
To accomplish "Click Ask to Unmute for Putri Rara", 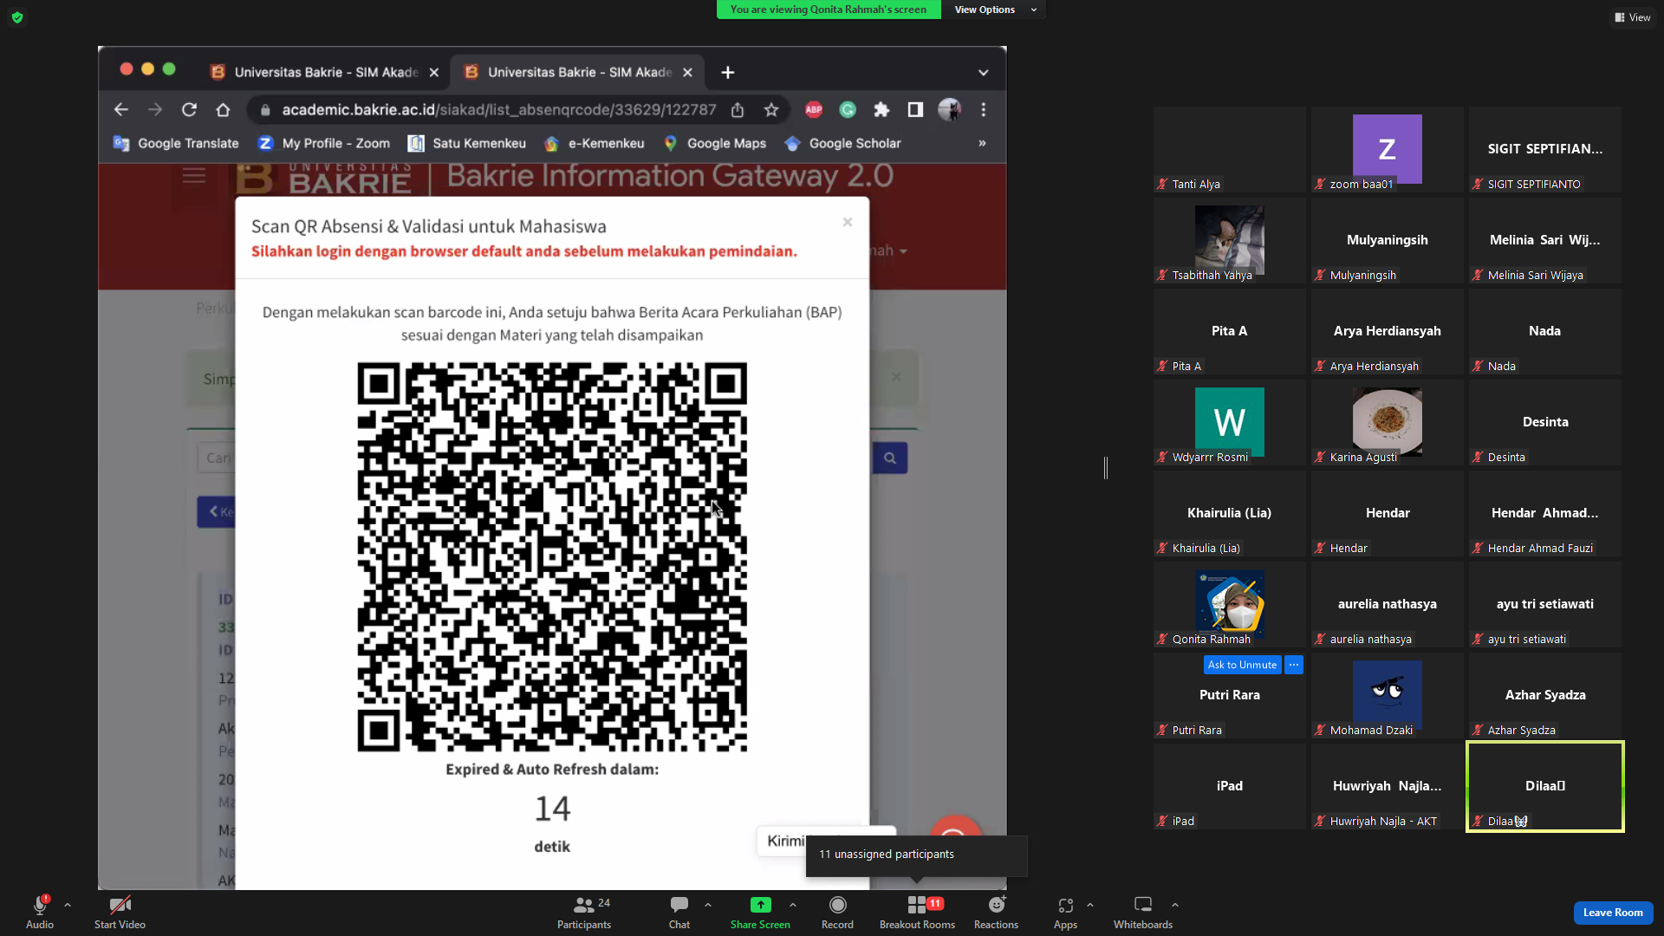I will point(1242,665).
